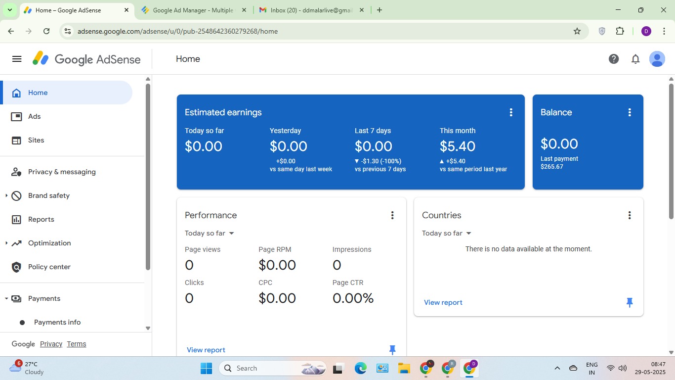Screen dimensions: 675x380
Task: Open the Terms link in footer
Action: (x=77, y=344)
